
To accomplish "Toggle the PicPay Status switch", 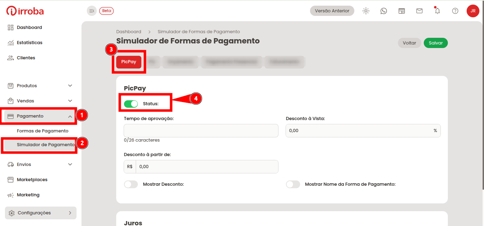I will 131,104.
